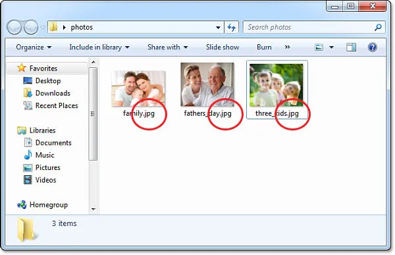Open the Organize menu
The width and height of the screenshot is (395, 255).
34,47
